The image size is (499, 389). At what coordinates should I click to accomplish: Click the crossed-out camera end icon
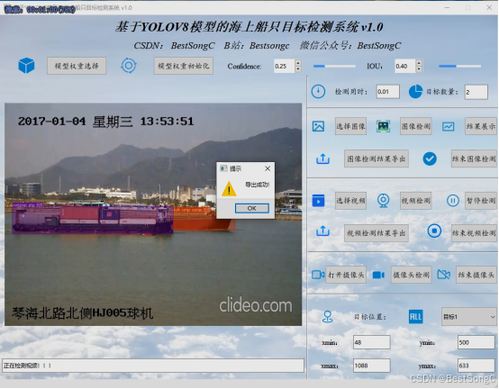click(444, 275)
